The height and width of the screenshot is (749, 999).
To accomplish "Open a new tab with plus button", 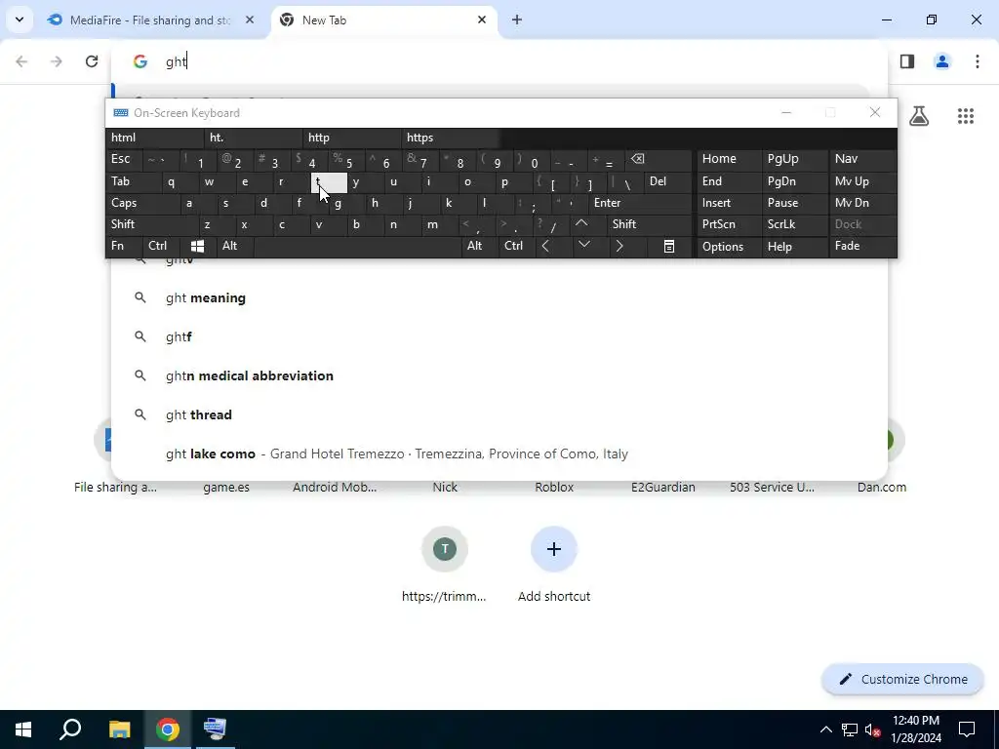I will [517, 20].
